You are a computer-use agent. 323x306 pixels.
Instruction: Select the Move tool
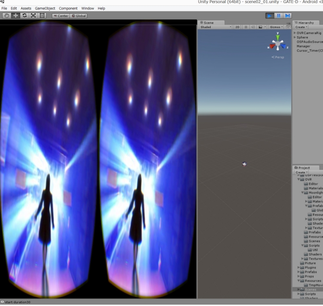tap(16, 16)
